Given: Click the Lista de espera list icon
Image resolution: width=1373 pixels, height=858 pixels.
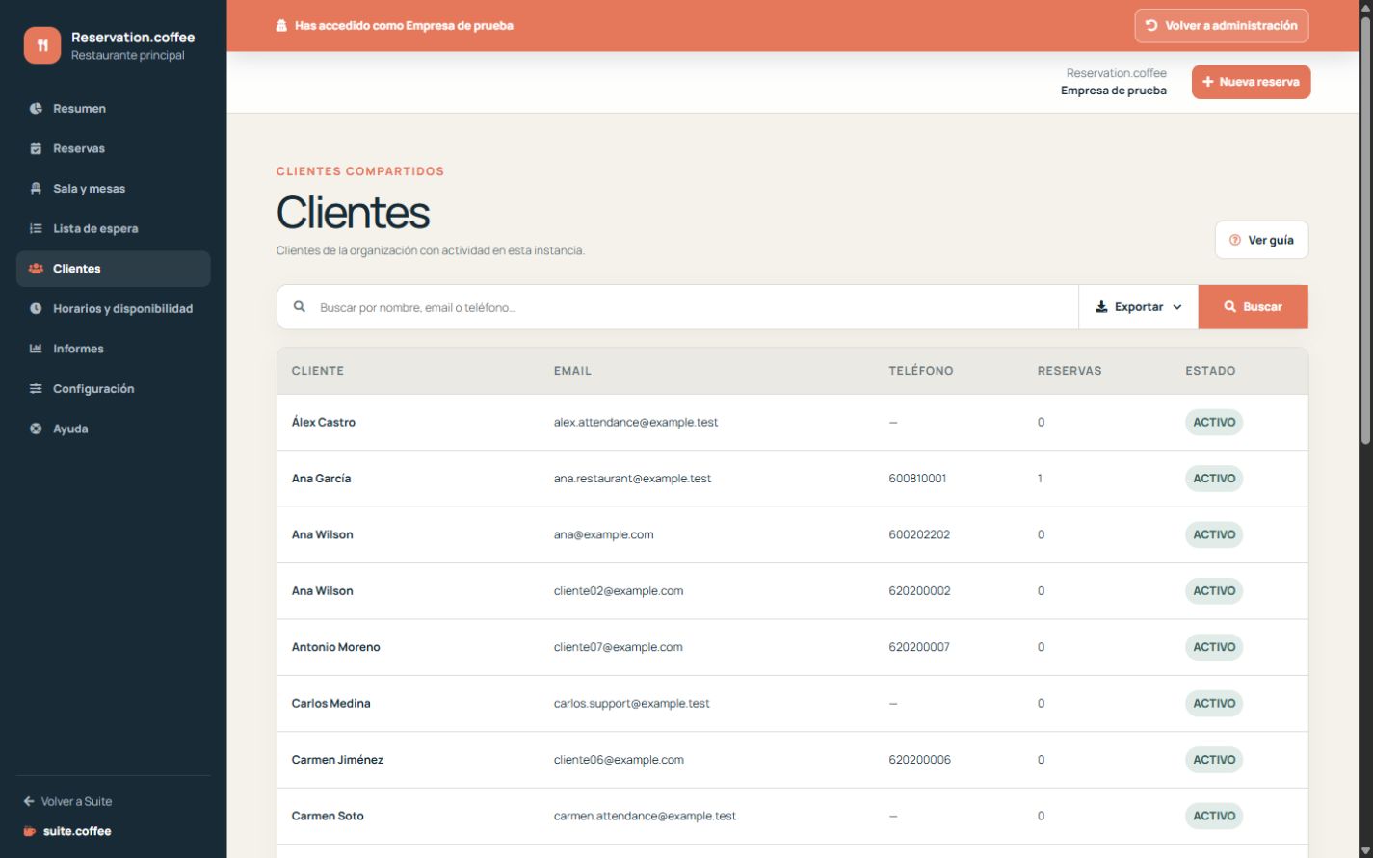Looking at the screenshot, I should click(36, 228).
